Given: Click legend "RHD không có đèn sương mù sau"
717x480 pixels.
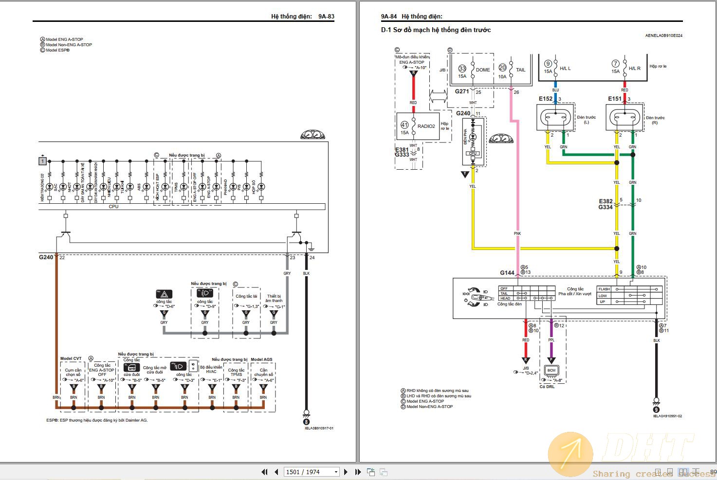Looking at the screenshot, I should [x=435, y=391].
